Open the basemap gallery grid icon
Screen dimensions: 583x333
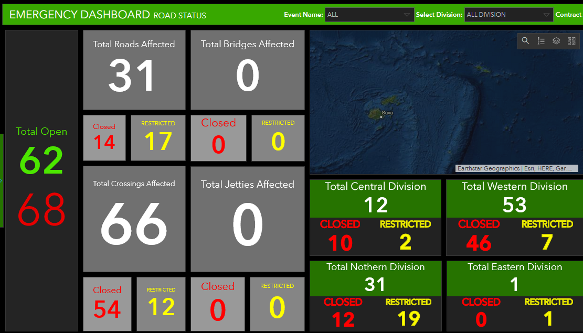(571, 41)
